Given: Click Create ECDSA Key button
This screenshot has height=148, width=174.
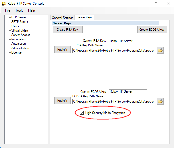Looking at the screenshot, I should point(152,29).
